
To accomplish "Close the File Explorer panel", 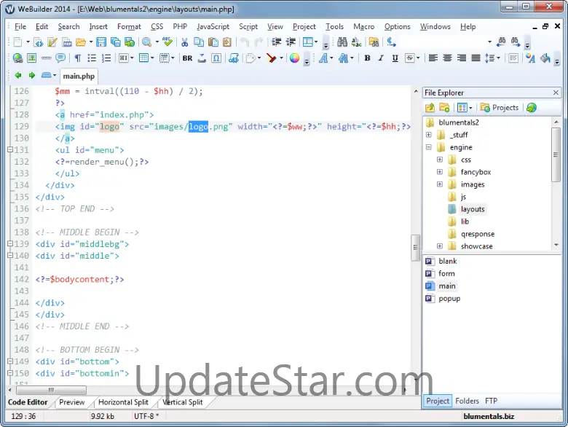I will tap(556, 93).
